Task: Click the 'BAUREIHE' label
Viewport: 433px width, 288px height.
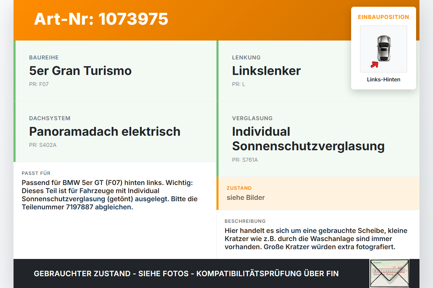Action: 44,58
